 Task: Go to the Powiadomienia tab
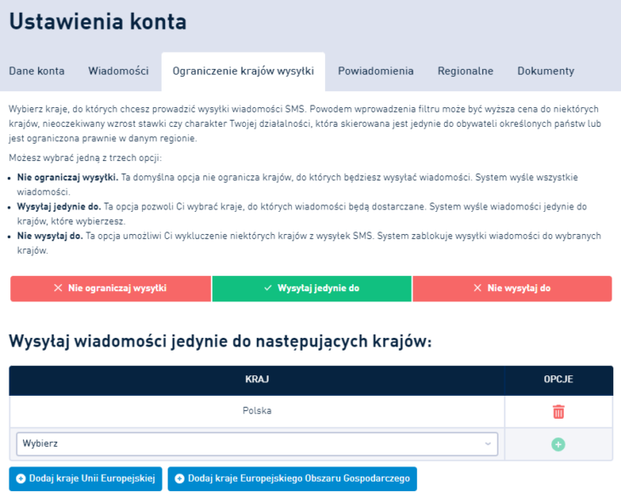pyautogui.click(x=375, y=71)
